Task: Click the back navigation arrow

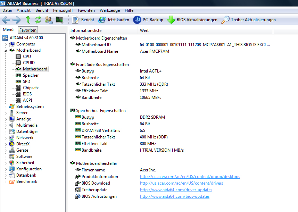Action: point(6,20)
